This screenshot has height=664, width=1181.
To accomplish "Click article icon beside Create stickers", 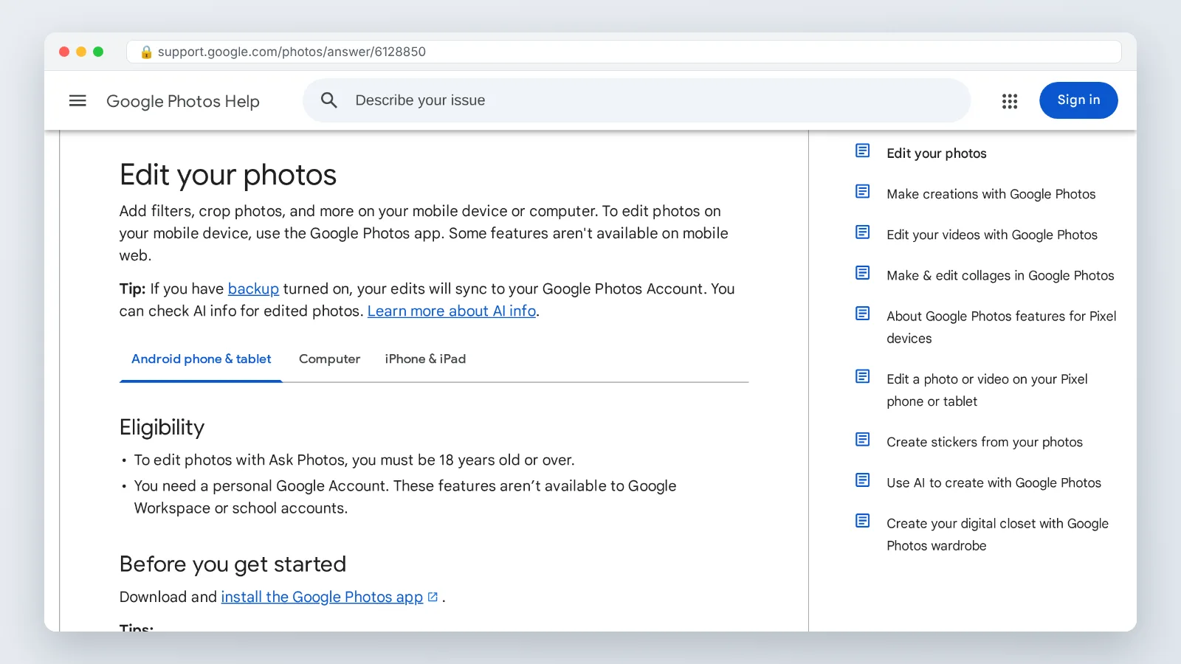I will coord(862,439).
